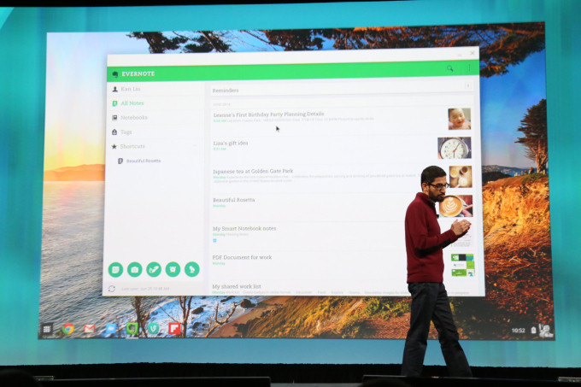Screen dimensions: 581x387
Task: Create a new handwriting note
Action: click(154, 269)
